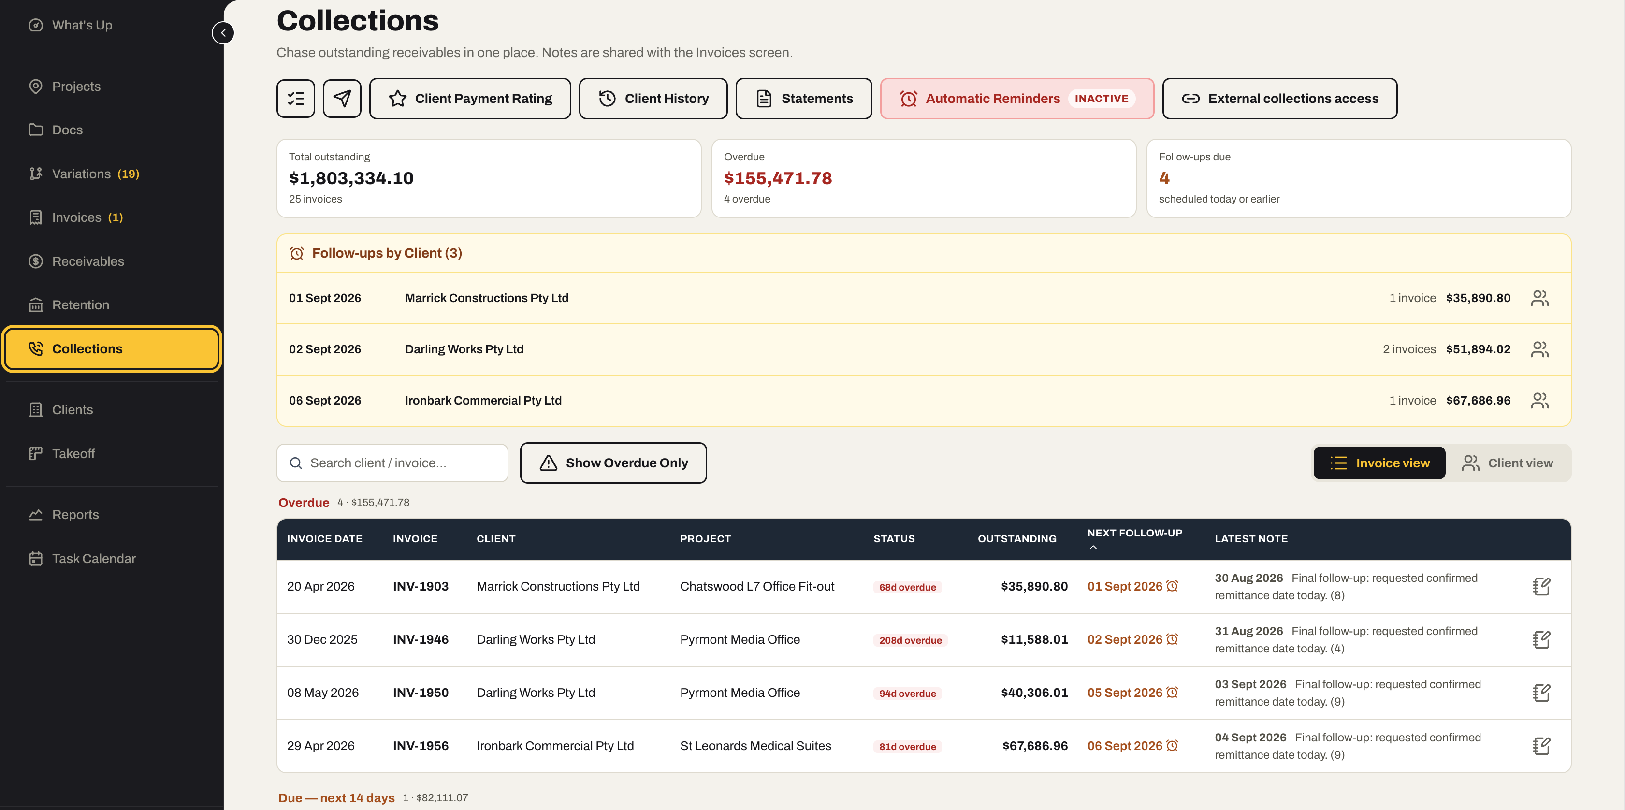Open invoice INV-1946
The height and width of the screenshot is (810, 1625).
pyautogui.click(x=421, y=639)
